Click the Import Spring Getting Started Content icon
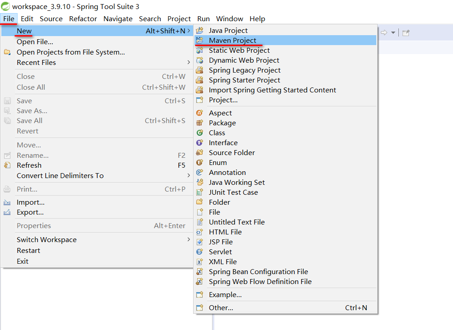This screenshot has width=453, height=330. [199, 90]
